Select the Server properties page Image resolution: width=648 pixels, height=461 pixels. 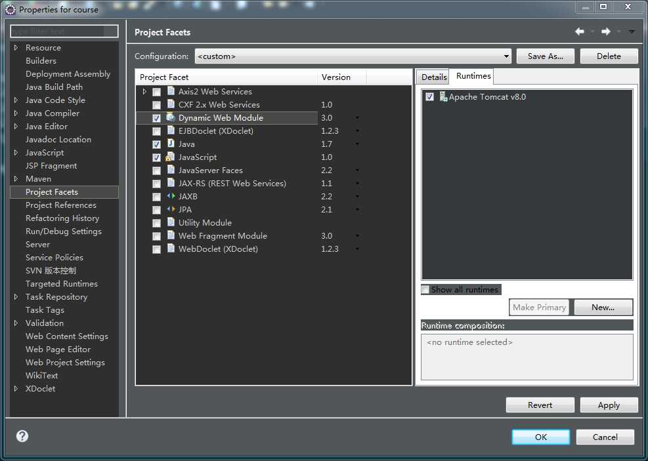tap(37, 245)
